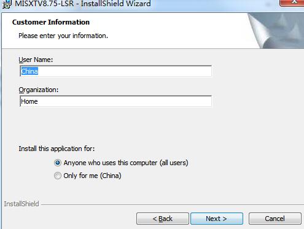304x229 pixels.
Task: Select the 'Anyone who uses this computer' radio button
Action: coord(58,163)
